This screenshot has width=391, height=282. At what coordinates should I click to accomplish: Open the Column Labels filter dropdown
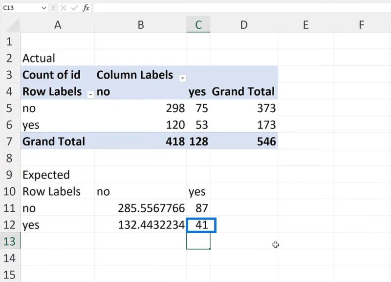[x=182, y=78]
